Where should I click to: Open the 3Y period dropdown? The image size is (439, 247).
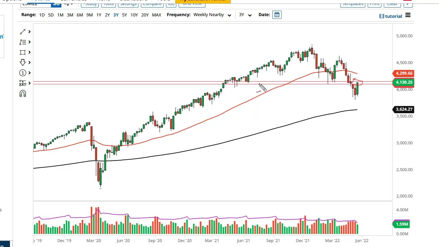(245, 15)
